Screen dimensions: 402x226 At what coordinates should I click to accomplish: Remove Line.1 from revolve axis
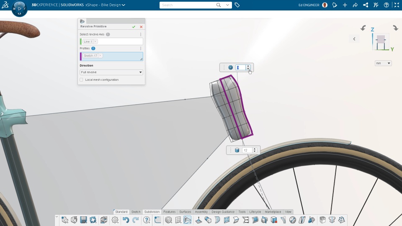pos(95,41)
